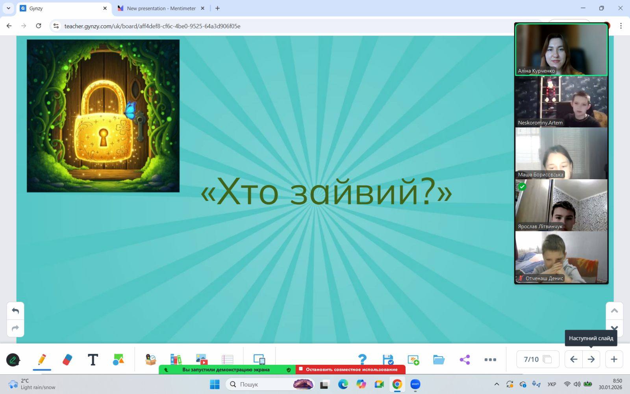Open the blue folder icon

click(439, 359)
